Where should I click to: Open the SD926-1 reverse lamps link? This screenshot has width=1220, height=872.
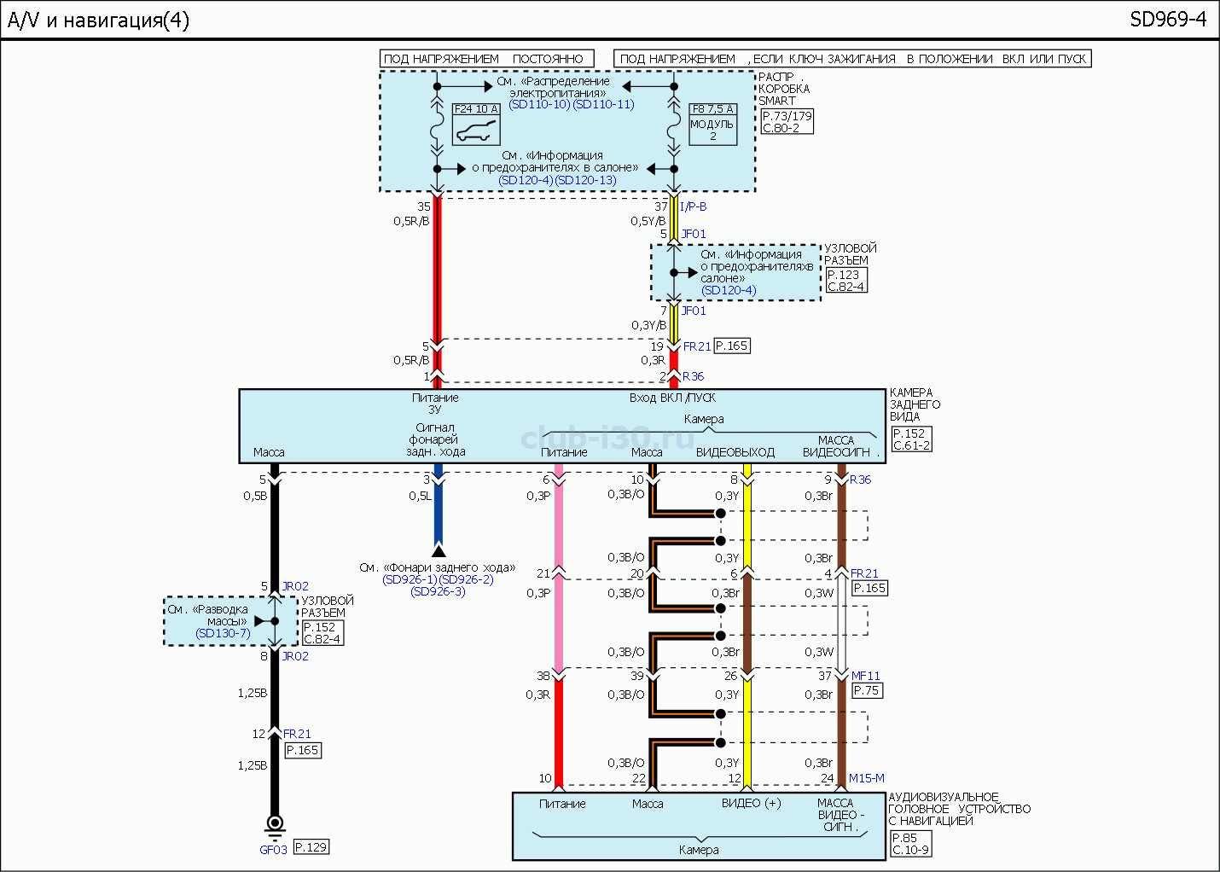coord(410,579)
